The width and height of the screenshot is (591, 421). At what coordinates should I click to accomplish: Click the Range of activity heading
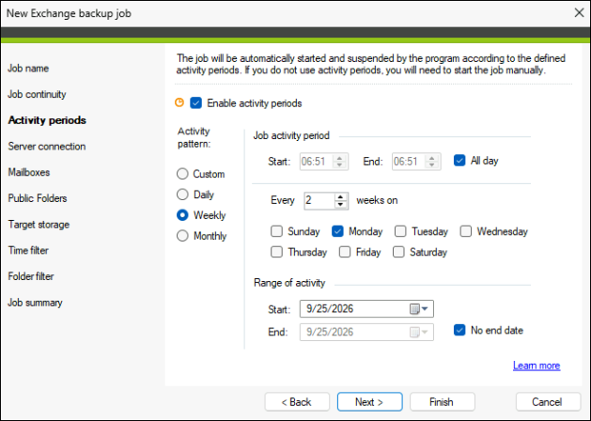(x=289, y=283)
